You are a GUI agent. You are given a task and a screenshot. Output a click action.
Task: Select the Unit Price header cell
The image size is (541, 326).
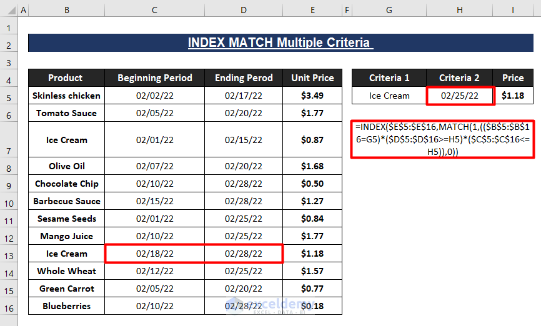(x=312, y=78)
